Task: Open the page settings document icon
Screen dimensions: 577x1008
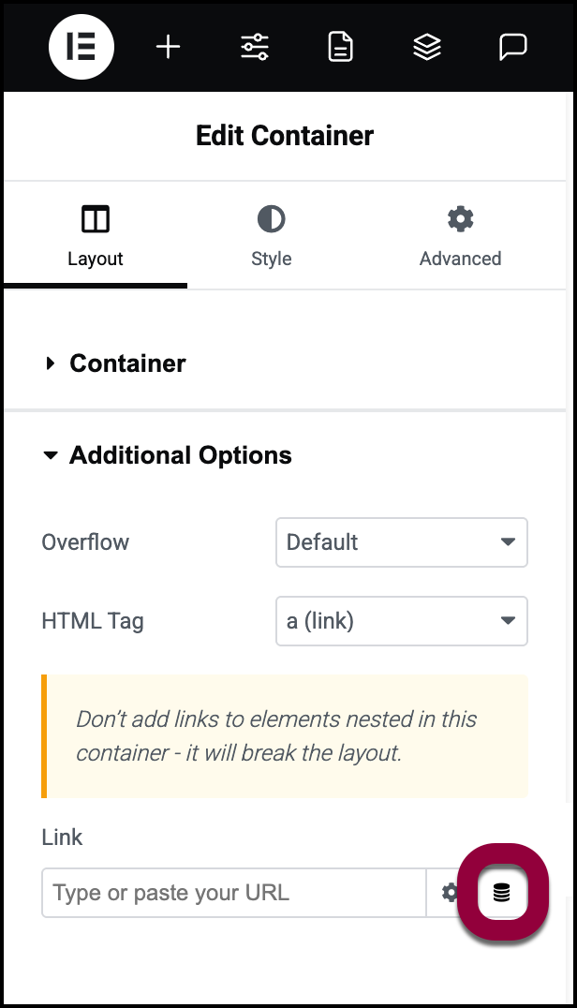Action: [341, 47]
